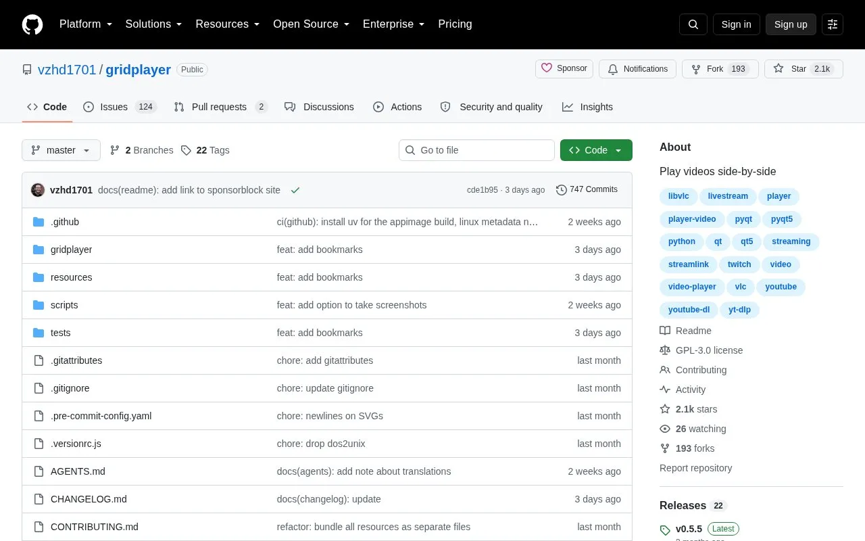Expand the Open Source menu
This screenshot has height=541, width=865.
click(312, 24)
